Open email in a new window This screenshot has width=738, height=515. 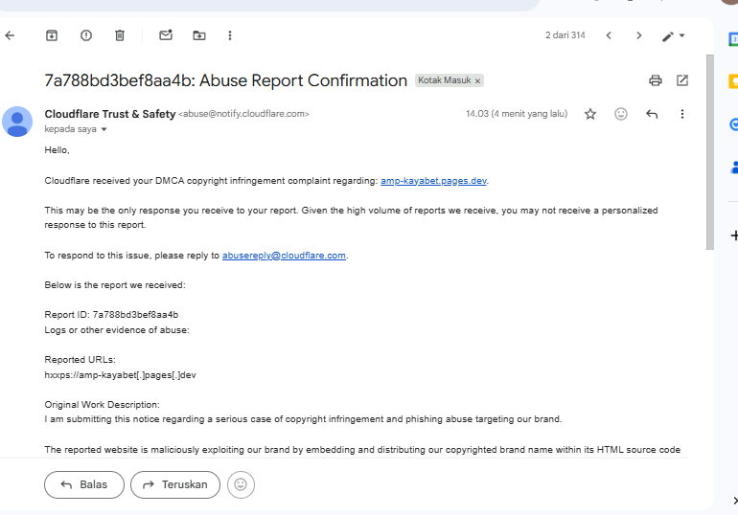point(682,80)
